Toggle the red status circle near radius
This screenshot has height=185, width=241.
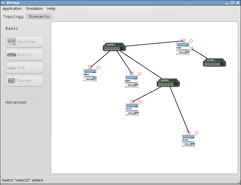point(98,67)
